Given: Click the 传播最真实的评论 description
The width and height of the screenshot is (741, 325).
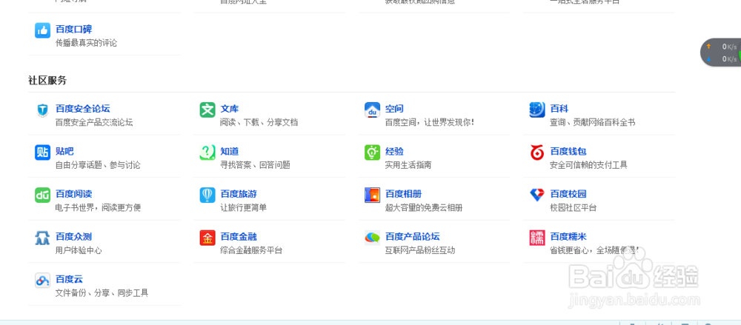Looking at the screenshot, I should [86, 43].
